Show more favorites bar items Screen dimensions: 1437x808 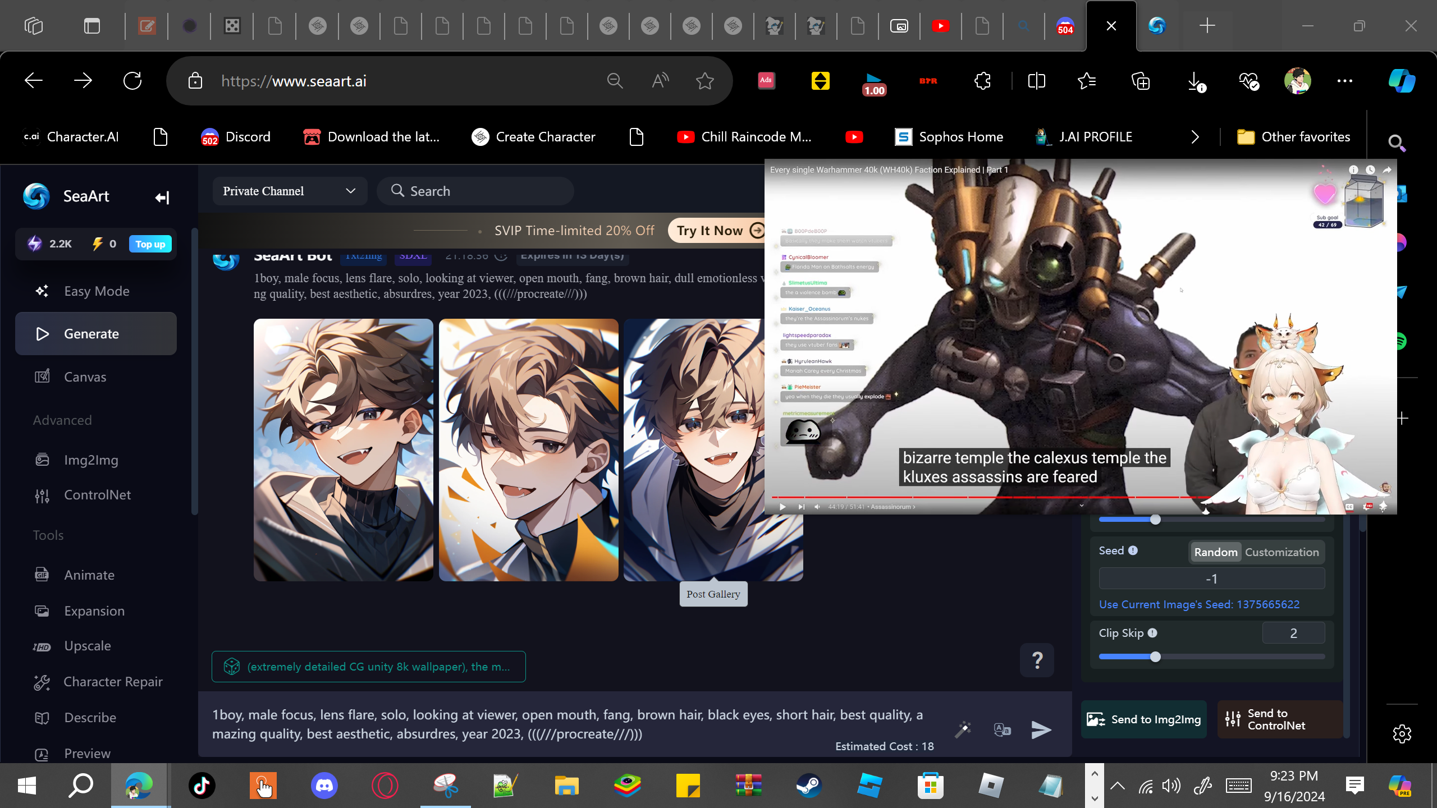(x=1195, y=137)
